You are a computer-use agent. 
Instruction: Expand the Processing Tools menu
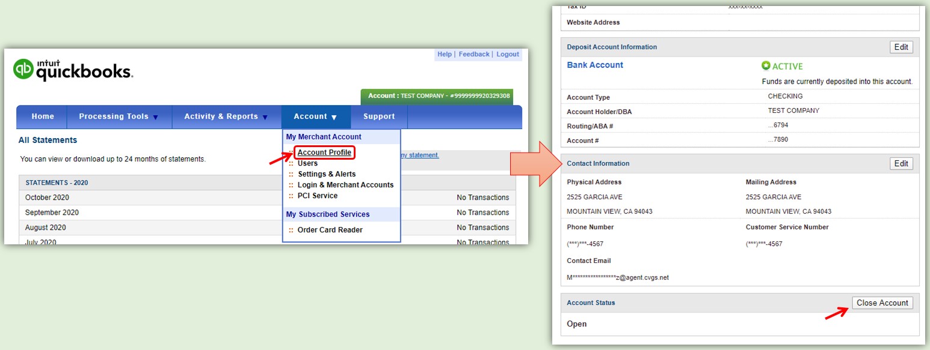click(x=119, y=116)
